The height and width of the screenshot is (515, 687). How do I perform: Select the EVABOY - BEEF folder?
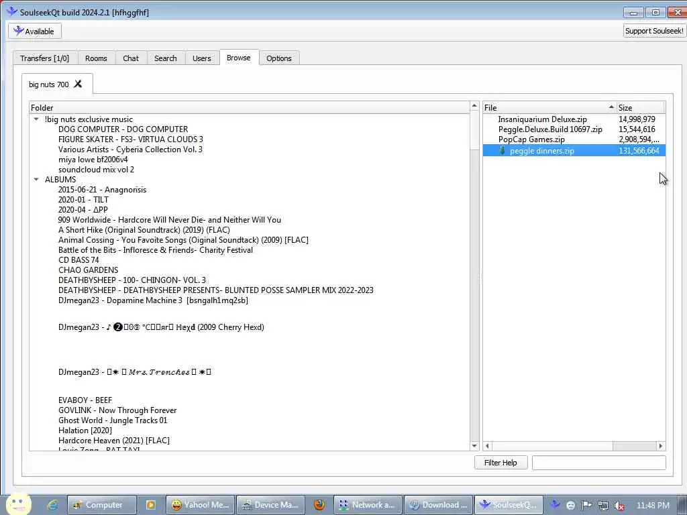tap(85, 400)
